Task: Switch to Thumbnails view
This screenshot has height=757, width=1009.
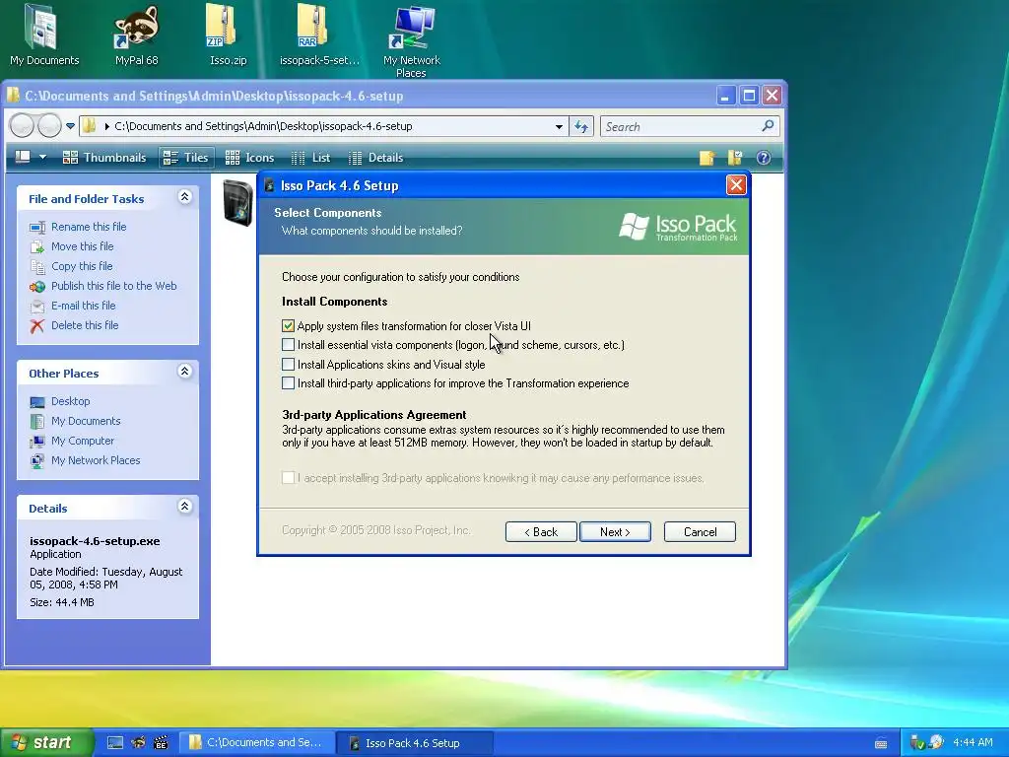Action: point(104,158)
